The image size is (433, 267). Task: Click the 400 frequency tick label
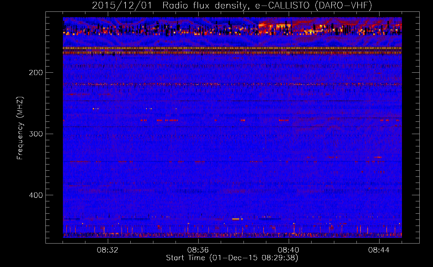point(36,195)
